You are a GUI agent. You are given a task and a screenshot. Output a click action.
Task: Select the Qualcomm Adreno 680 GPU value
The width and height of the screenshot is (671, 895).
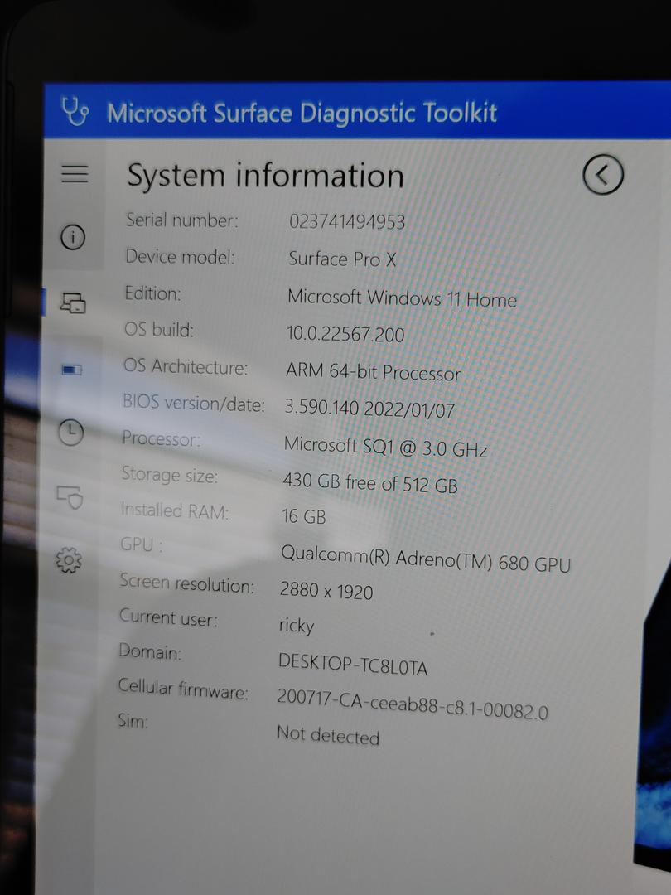(x=426, y=559)
